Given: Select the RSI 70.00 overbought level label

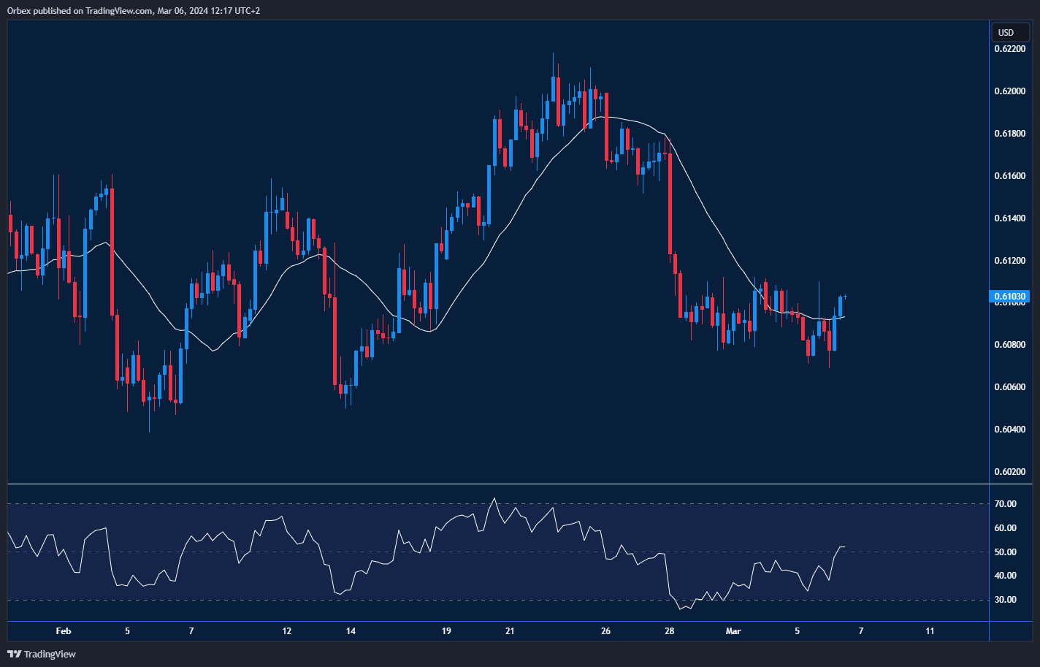Looking at the screenshot, I should tap(1006, 504).
